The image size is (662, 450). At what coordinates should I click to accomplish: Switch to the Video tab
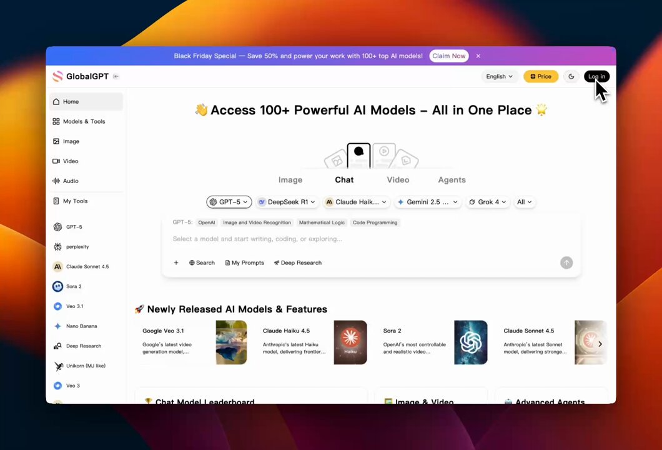[x=398, y=180]
